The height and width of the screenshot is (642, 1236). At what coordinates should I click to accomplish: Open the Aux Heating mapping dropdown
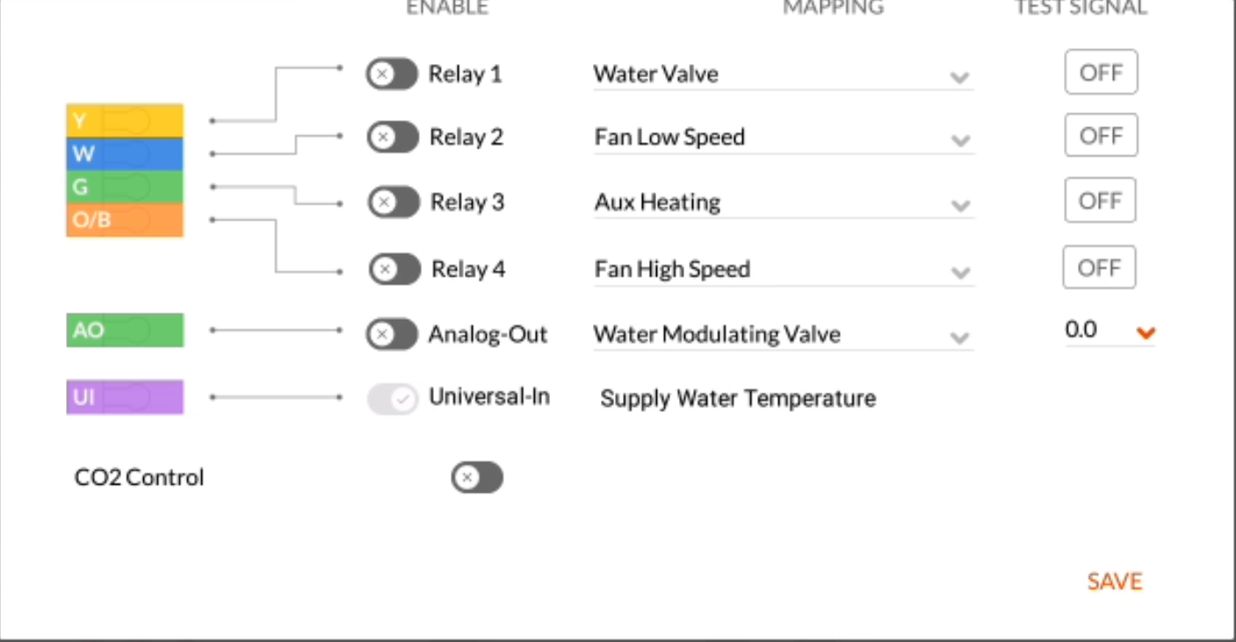click(x=784, y=203)
